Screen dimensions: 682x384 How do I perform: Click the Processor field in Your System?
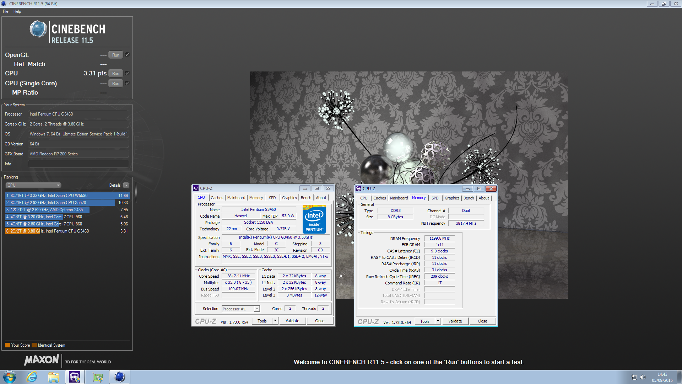pos(79,114)
